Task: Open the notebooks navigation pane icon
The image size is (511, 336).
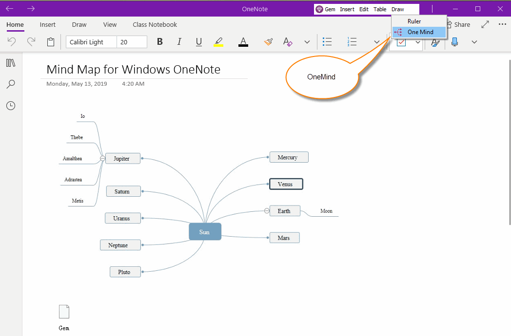Action: [11, 63]
